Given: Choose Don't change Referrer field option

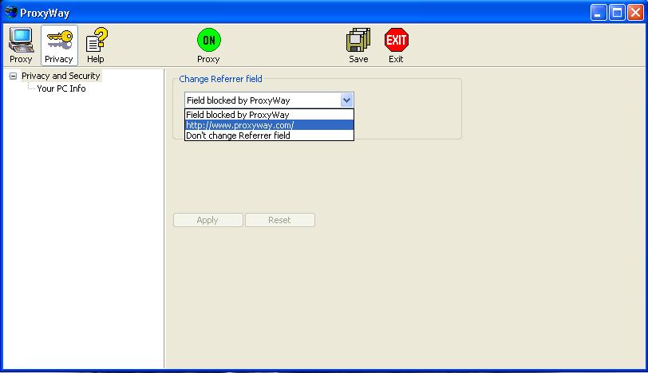Looking at the screenshot, I should click(269, 135).
